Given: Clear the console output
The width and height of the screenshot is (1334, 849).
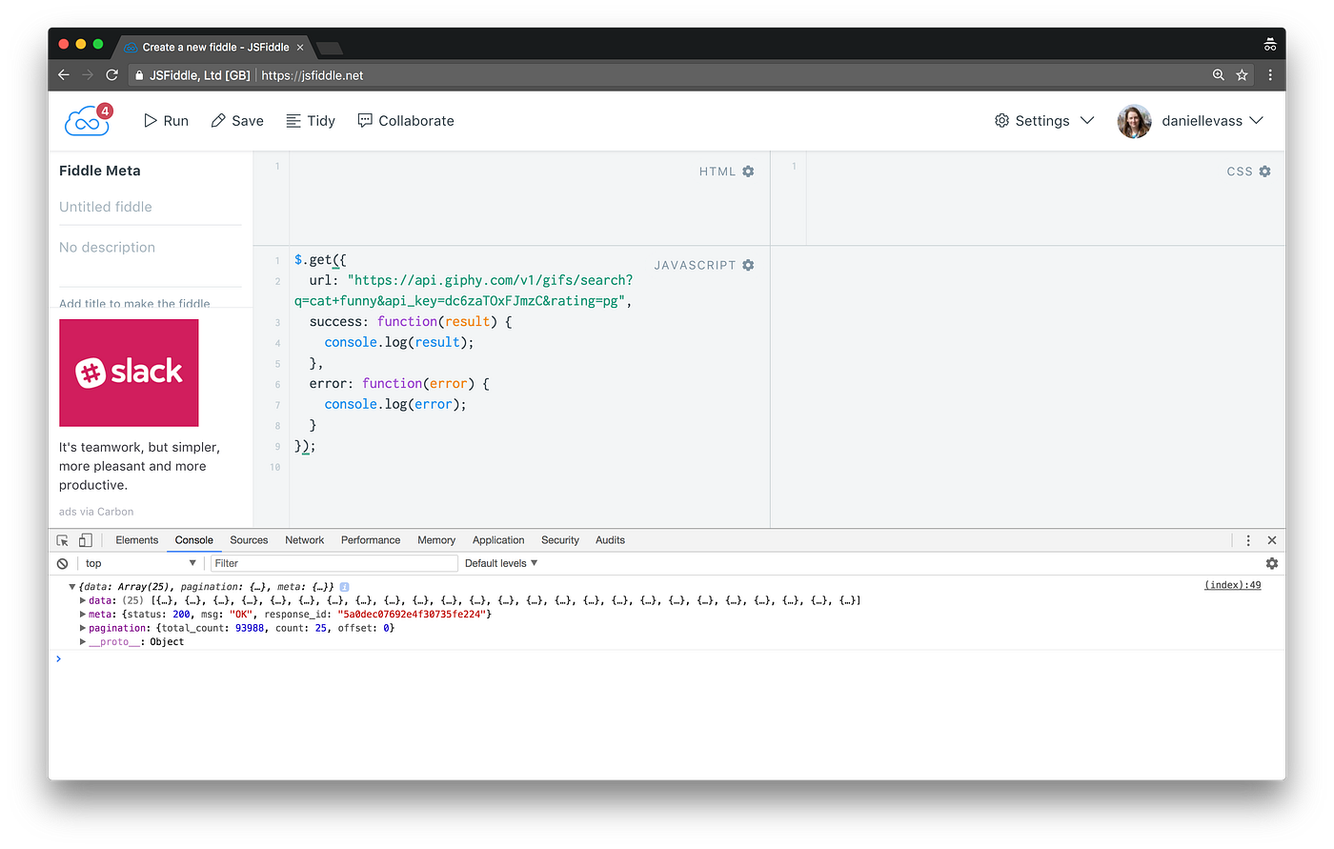Looking at the screenshot, I should (x=62, y=563).
